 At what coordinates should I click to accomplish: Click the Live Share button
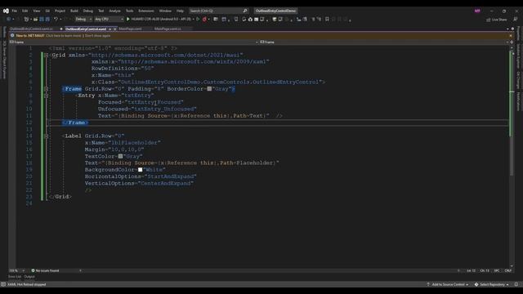pyautogui.click(x=497, y=20)
